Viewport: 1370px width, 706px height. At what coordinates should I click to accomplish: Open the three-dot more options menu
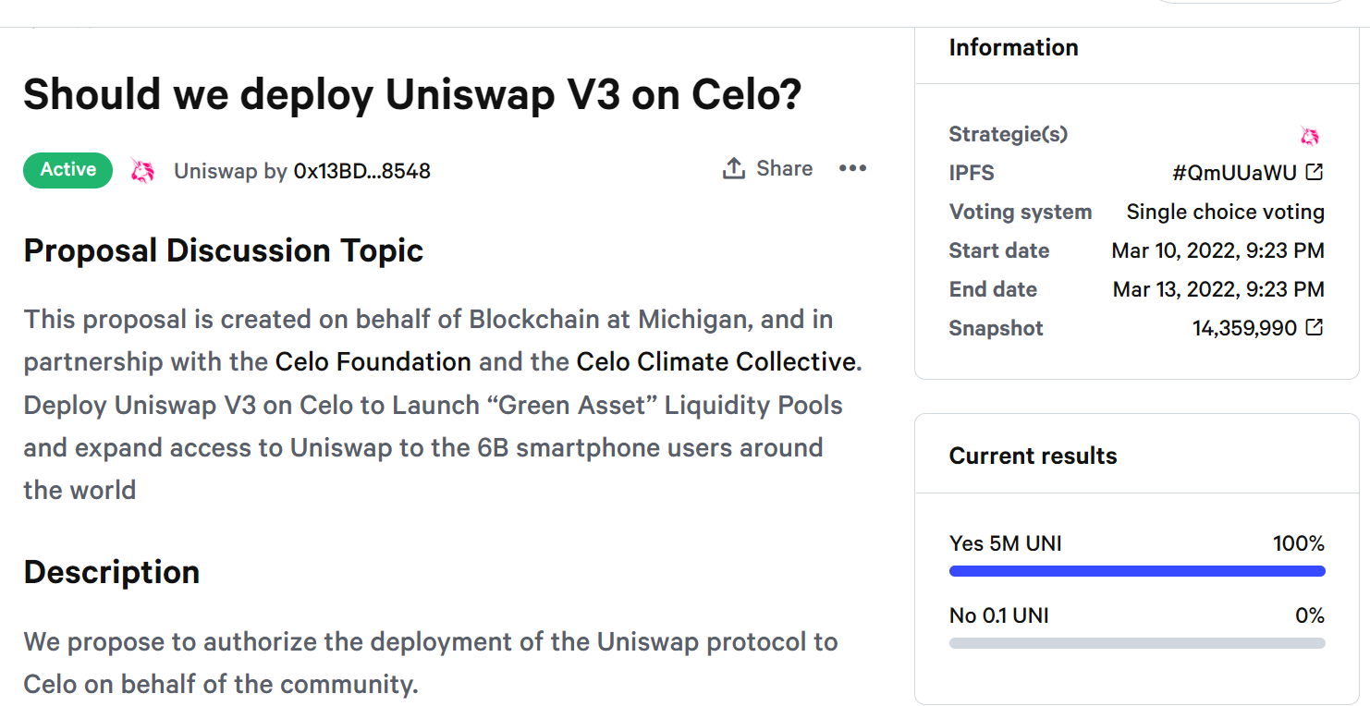pyautogui.click(x=852, y=168)
